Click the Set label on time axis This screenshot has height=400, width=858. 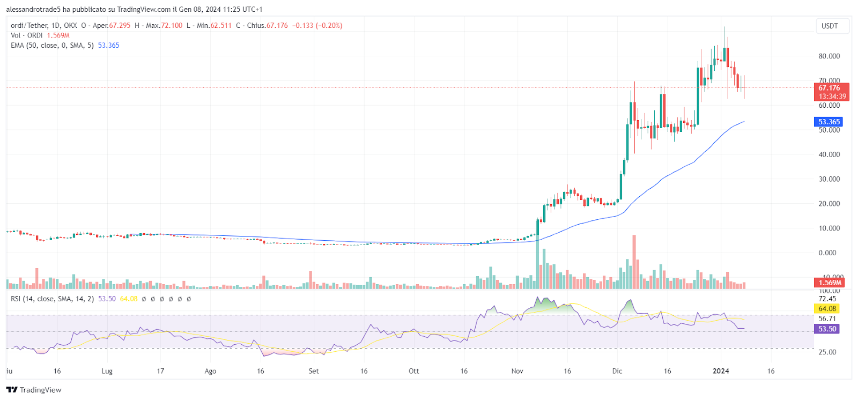[x=314, y=371]
